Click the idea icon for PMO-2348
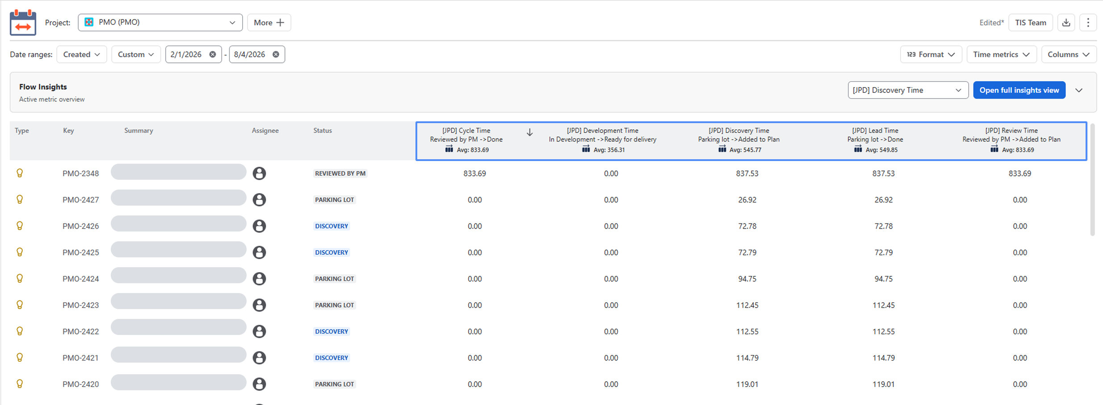 click(20, 173)
